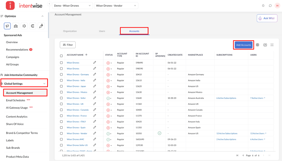
Task: Edit the Wiser Drones - France account name
Action: 95,116
